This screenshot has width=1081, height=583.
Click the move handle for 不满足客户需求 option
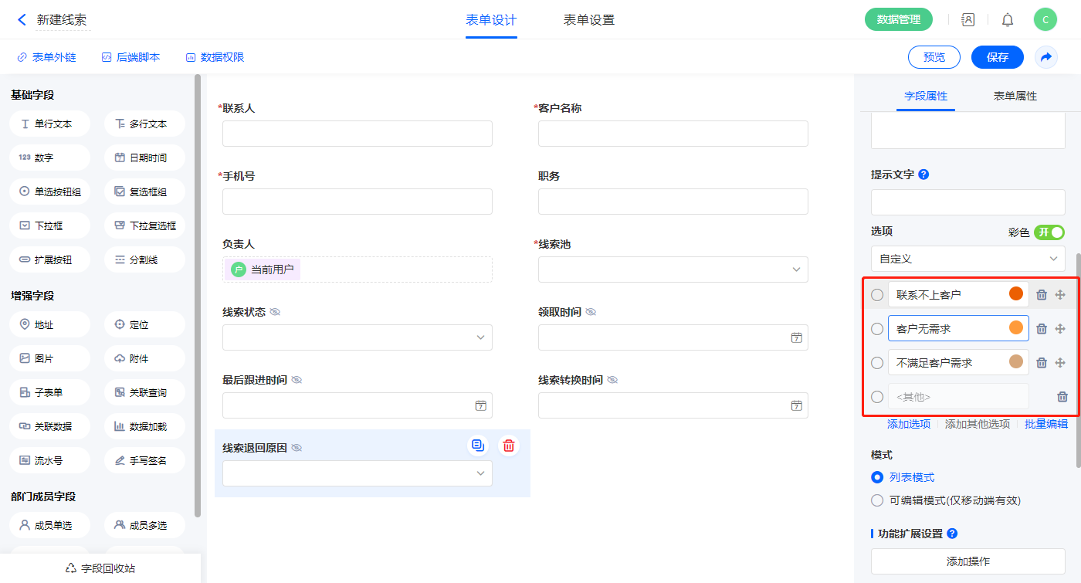point(1060,362)
